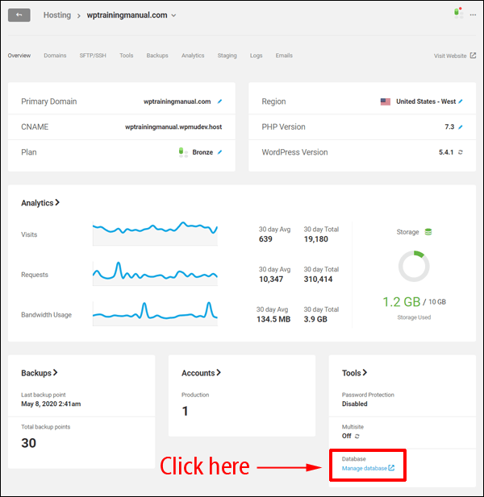Open the Tools tab

coord(127,56)
